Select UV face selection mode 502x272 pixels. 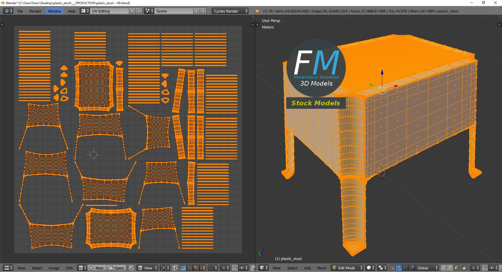click(x=196, y=268)
